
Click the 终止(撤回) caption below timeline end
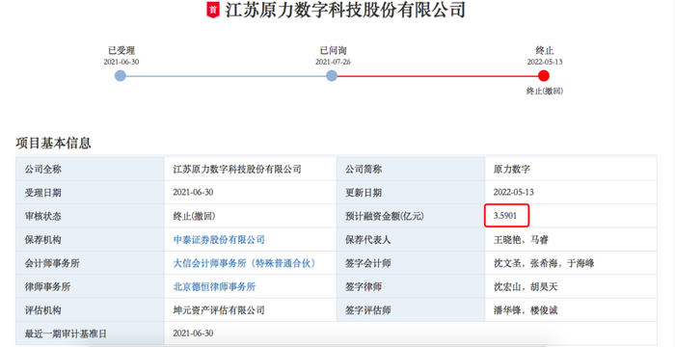(x=545, y=92)
